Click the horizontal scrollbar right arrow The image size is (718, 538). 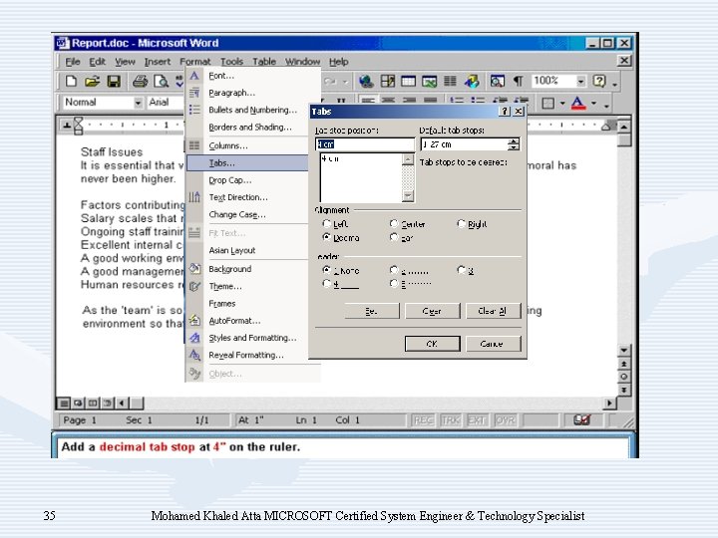(609, 403)
